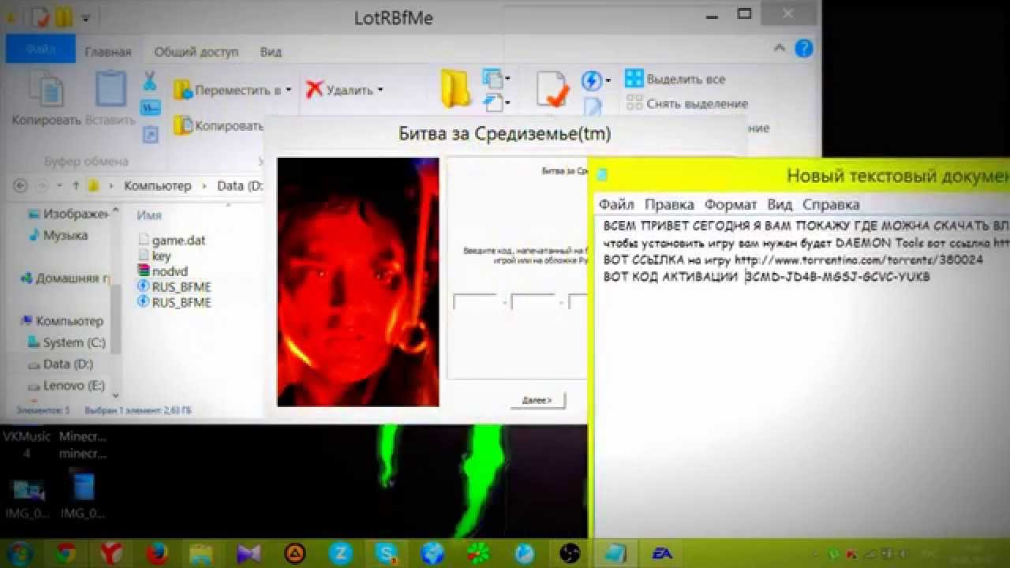Click Выделить все in ribbon
Viewport: 1010px width, 568px height.
675,79
